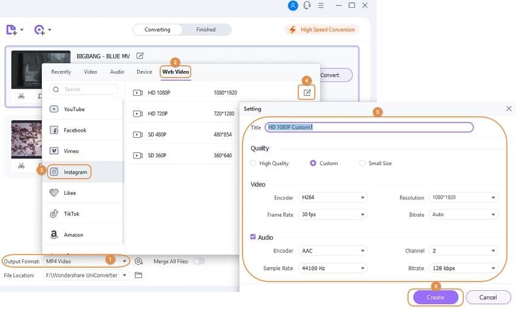Click the cherry blossom video thumbnail
Screen dimensions: 516x309
(26, 139)
